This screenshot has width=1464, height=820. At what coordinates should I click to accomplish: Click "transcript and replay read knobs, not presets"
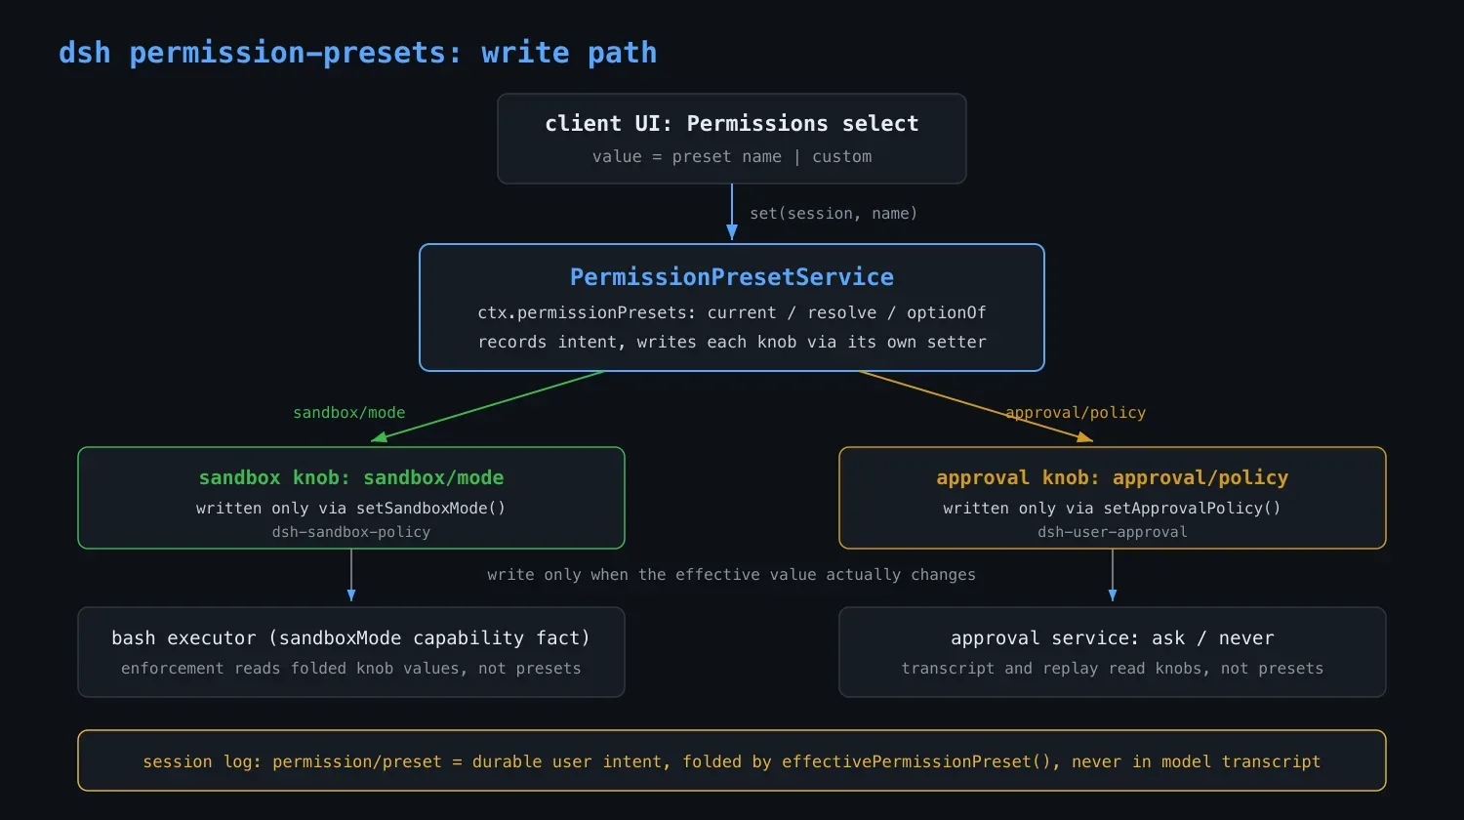[1113, 668]
